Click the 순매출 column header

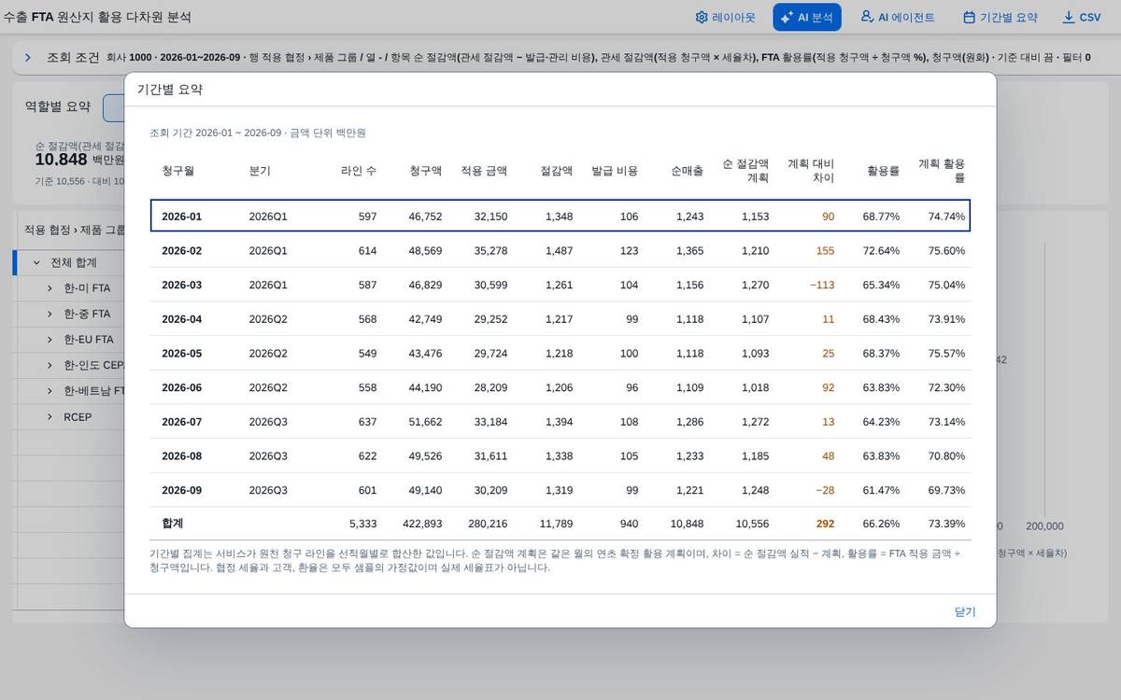[x=687, y=171]
